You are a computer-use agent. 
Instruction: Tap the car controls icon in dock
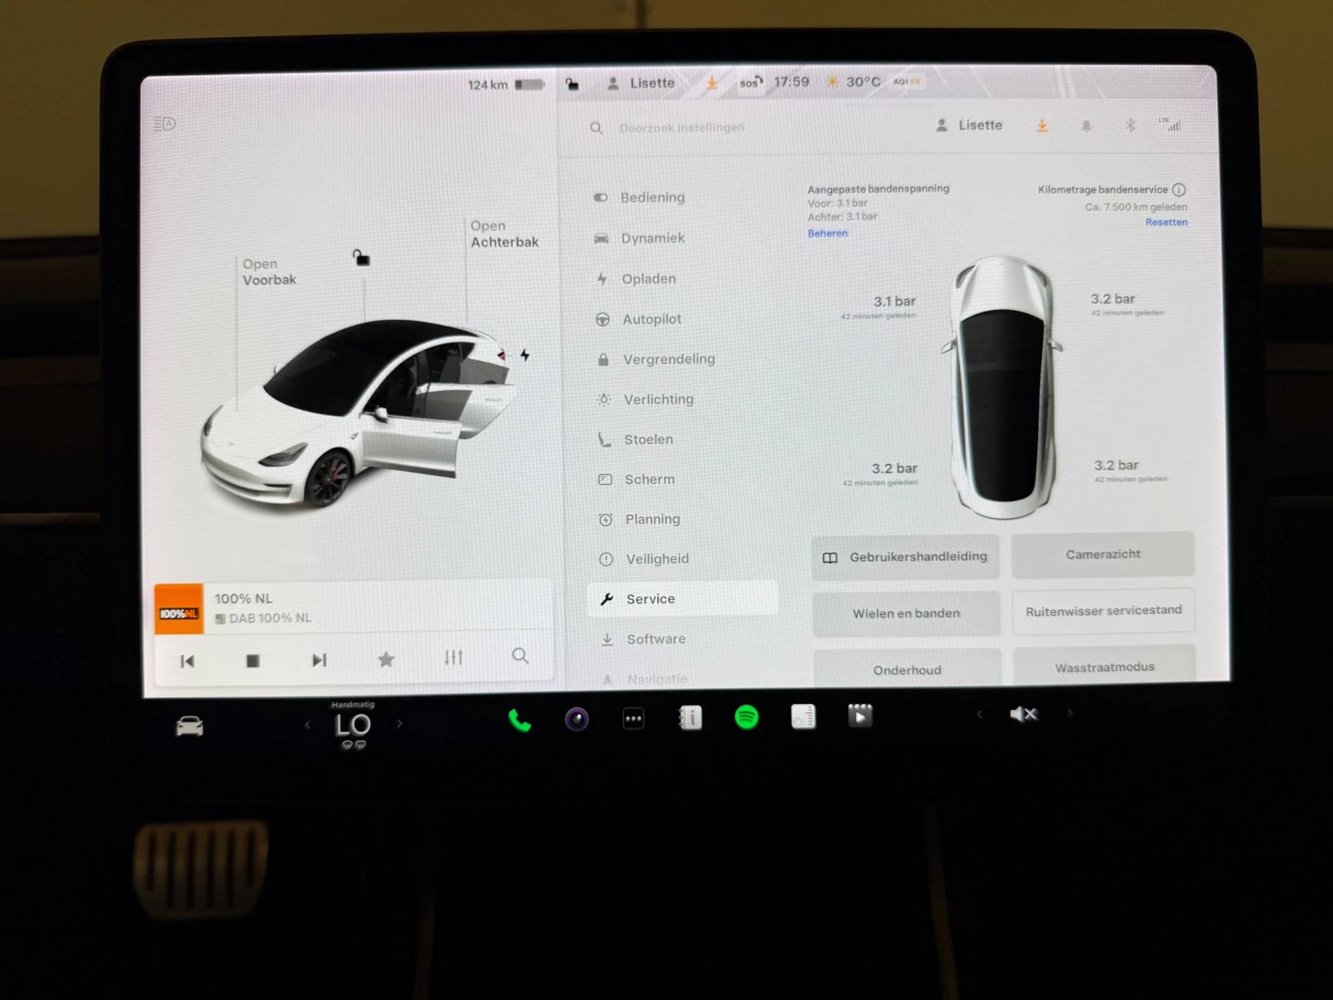(x=190, y=726)
